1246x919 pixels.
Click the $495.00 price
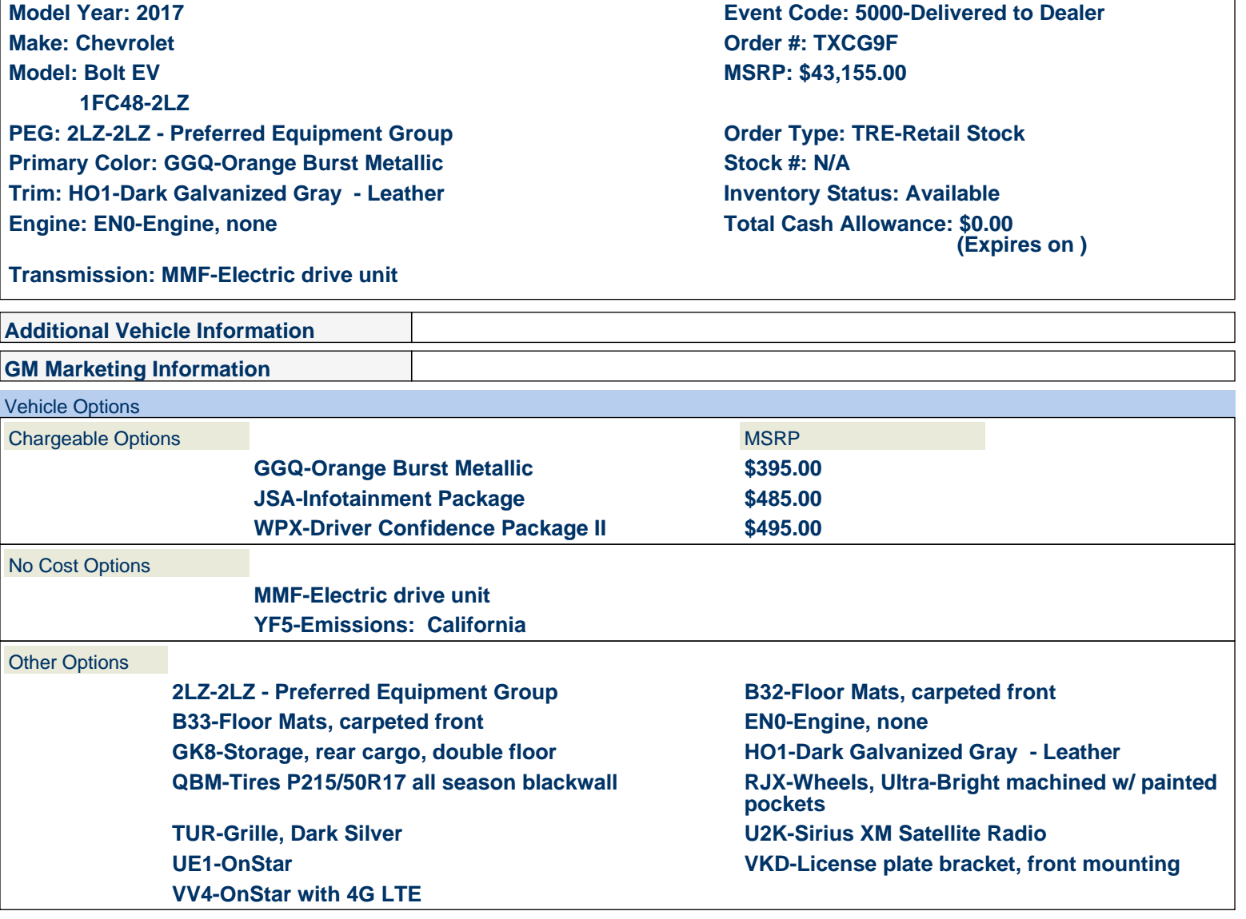pyautogui.click(x=783, y=528)
